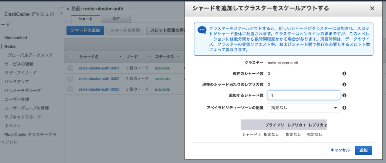Open リザーブドノード in sidebar
386x163 pixels.
[21, 73]
